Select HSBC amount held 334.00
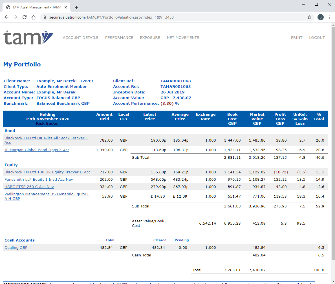335x284 pixels. [x=106, y=187]
